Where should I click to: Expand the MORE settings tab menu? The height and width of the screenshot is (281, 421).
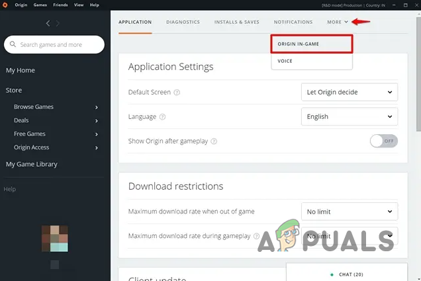tap(338, 22)
